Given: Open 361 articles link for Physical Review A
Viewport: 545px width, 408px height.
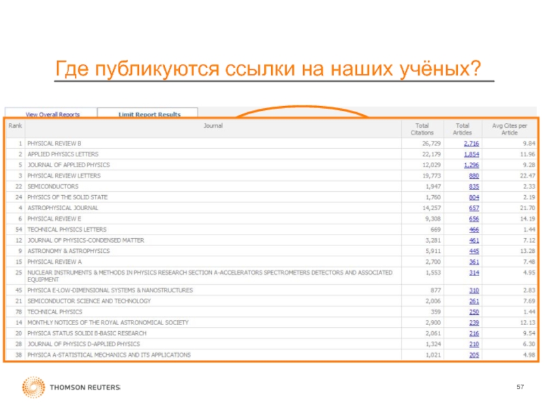Looking at the screenshot, I should 473,262.
